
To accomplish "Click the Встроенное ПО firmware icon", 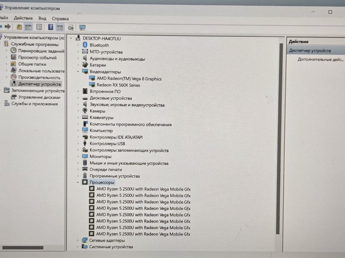I will (x=85, y=91).
